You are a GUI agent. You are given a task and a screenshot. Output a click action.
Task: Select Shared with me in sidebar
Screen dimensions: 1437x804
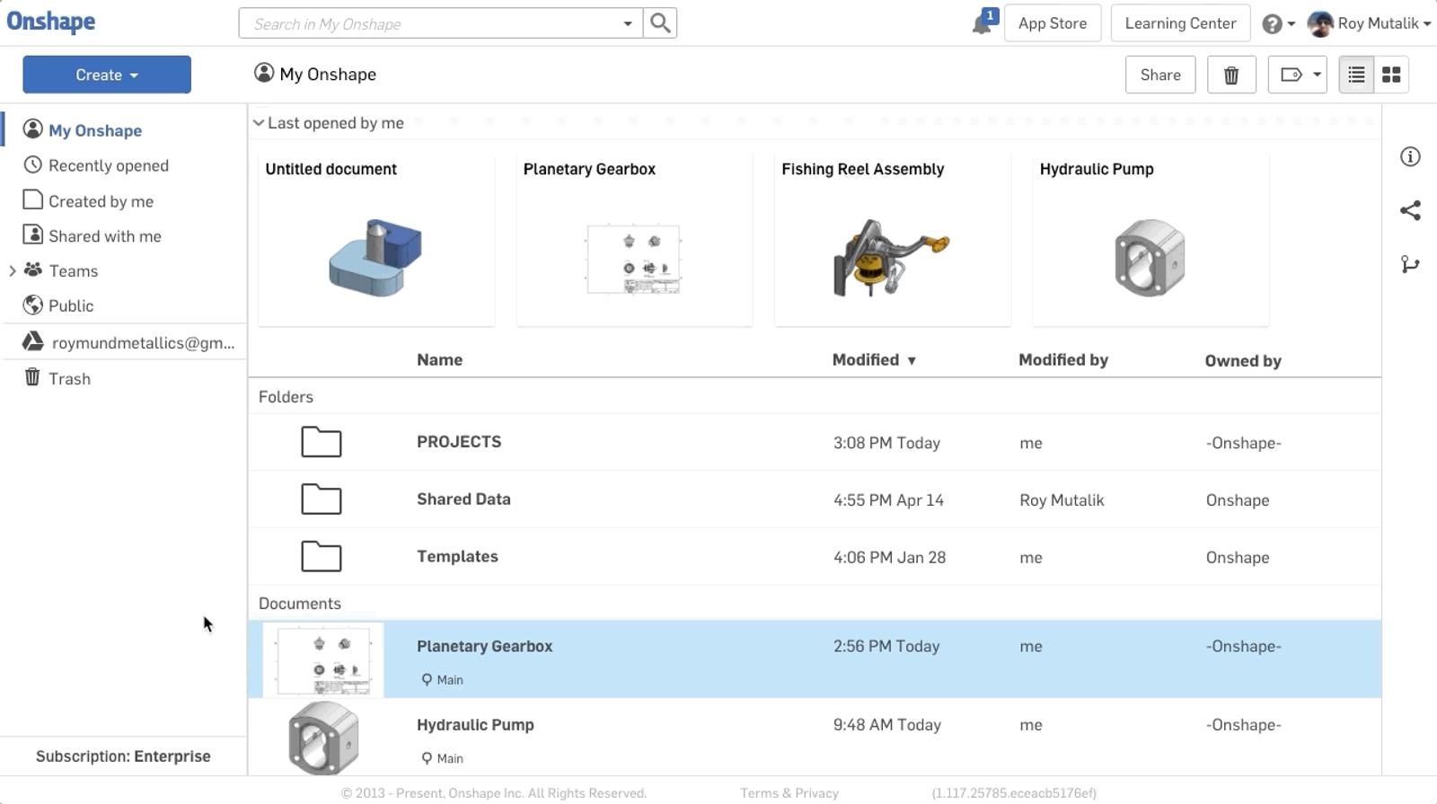pos(104,236)
